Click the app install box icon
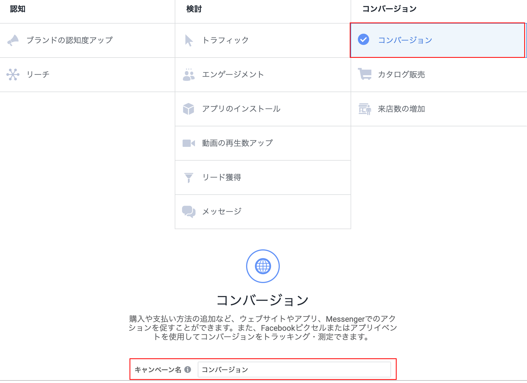Screen dimensions: 527x383 pos(189,109)
